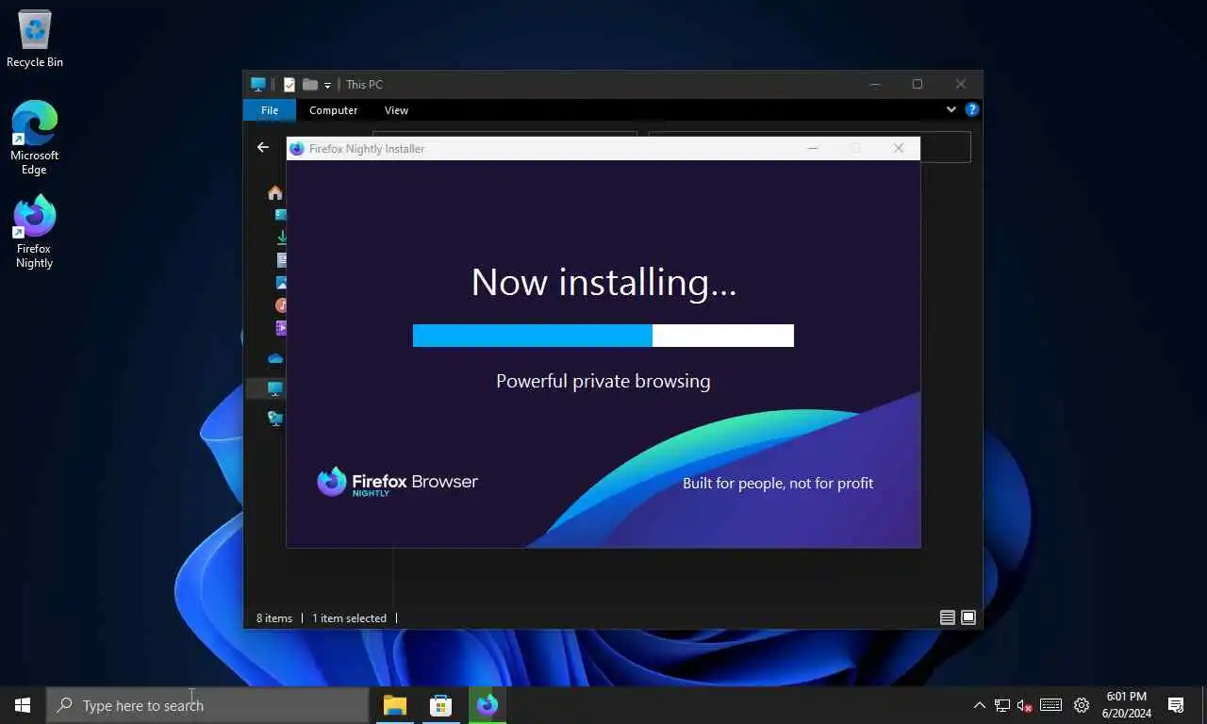Open Explorer Help question mark icon

pos(972,109)
